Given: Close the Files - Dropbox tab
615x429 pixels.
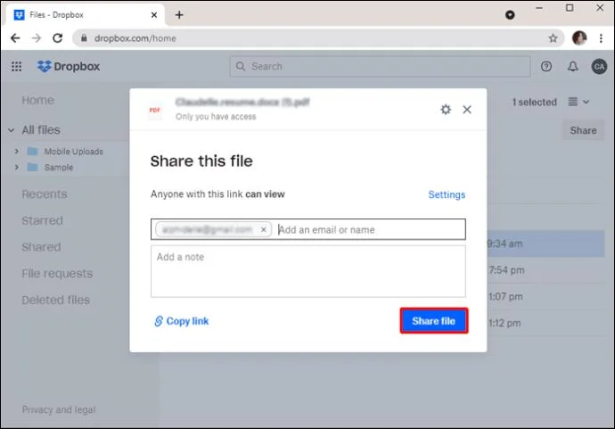Looking at the screenshot, I should pos(154,15).
